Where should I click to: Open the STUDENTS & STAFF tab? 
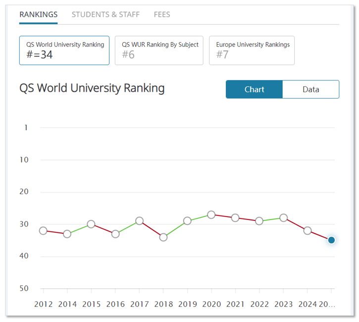point(105,15)
